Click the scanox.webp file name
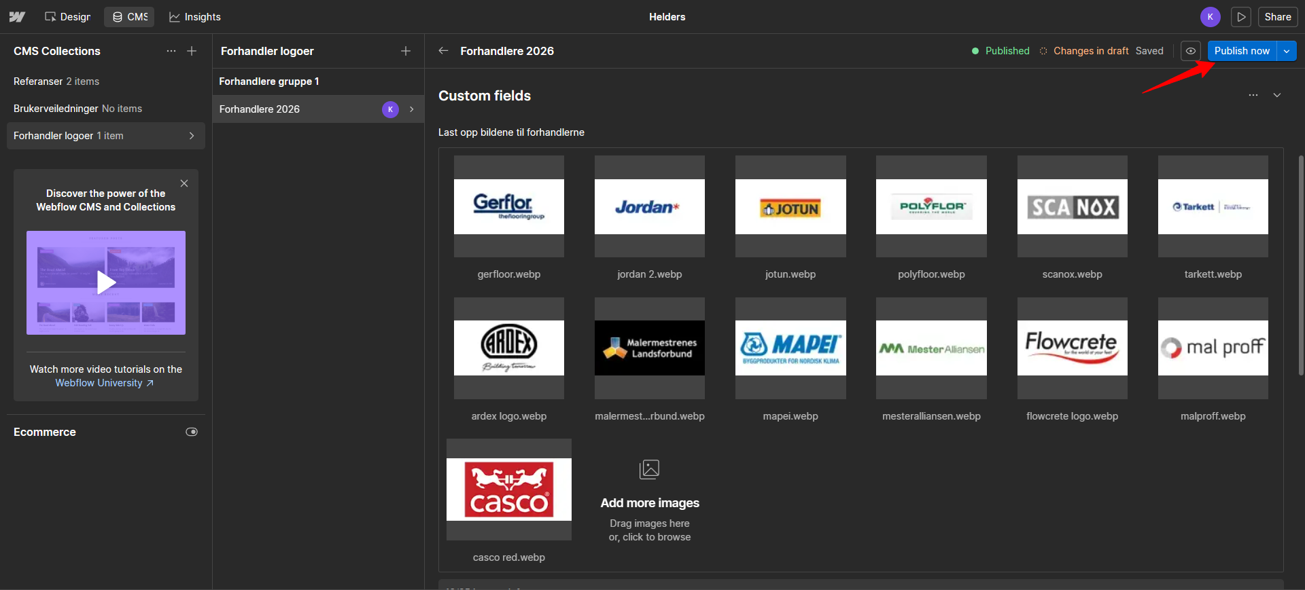Image resolution: width=1305 pixels, height=590 pixels. coord(1073,274)
